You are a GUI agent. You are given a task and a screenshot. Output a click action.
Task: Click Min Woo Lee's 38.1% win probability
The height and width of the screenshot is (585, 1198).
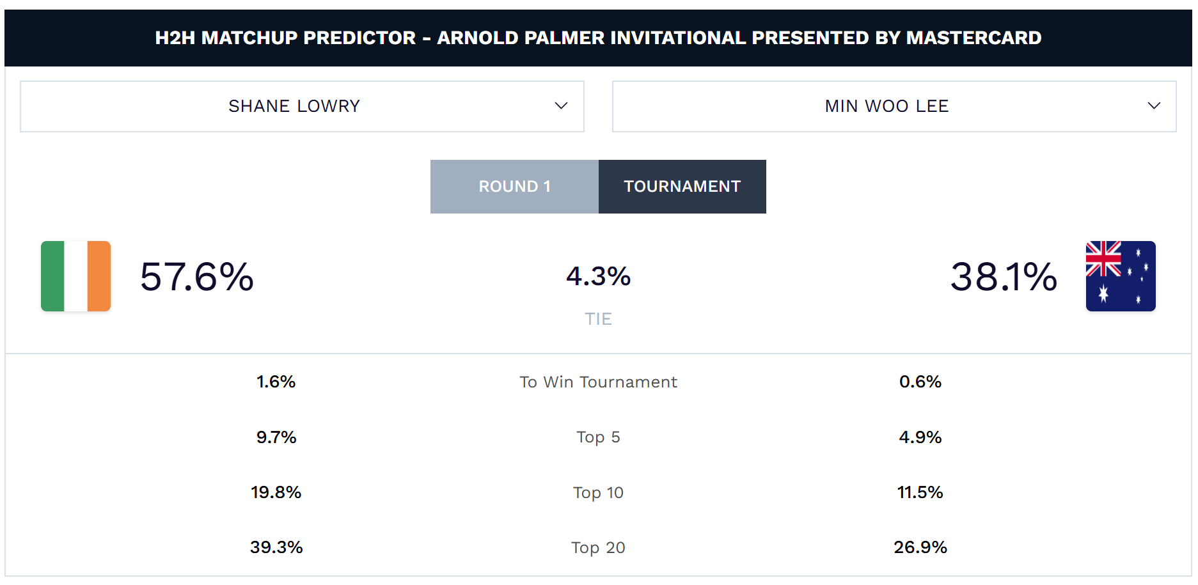pyautogui.click(x=1003, y=277)
